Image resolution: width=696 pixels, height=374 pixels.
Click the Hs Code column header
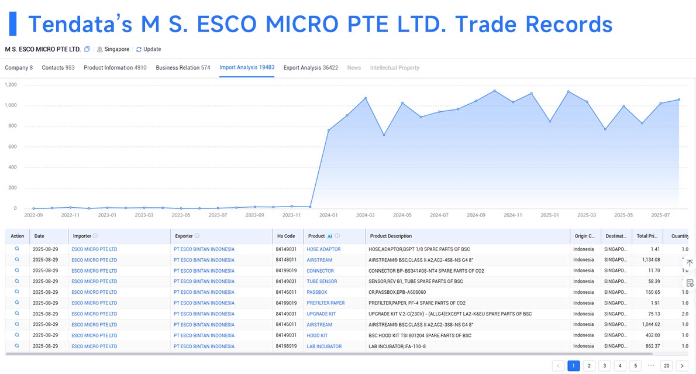288,236
